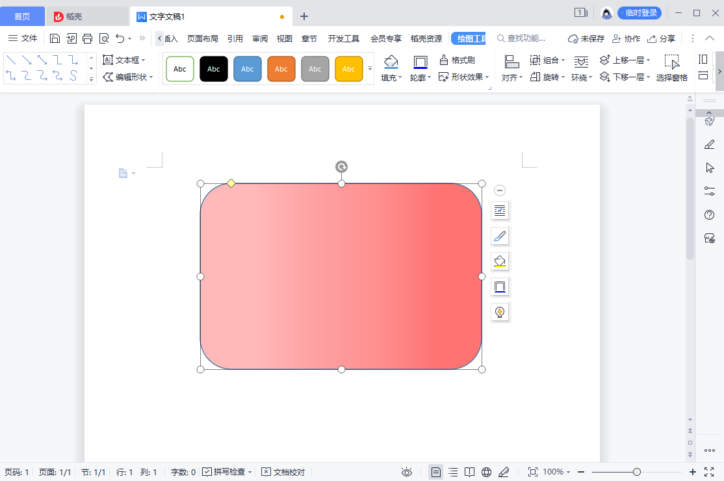Switch to 页面布局 tab
Viewport: 724px width, 481px height.
coord(202,39)
